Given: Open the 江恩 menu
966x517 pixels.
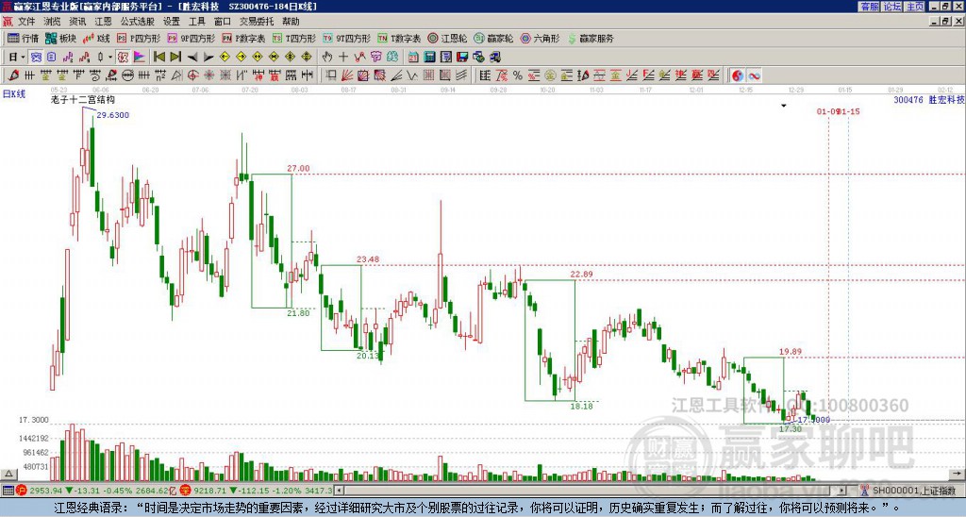Looking at the screenshot, I should pos(104,22).
